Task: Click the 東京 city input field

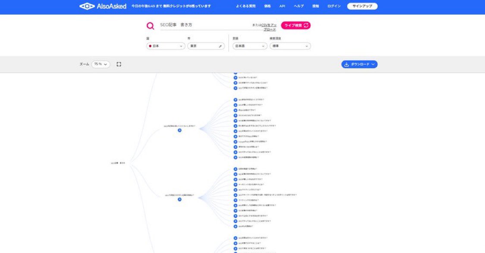Action: click(206, 46)
